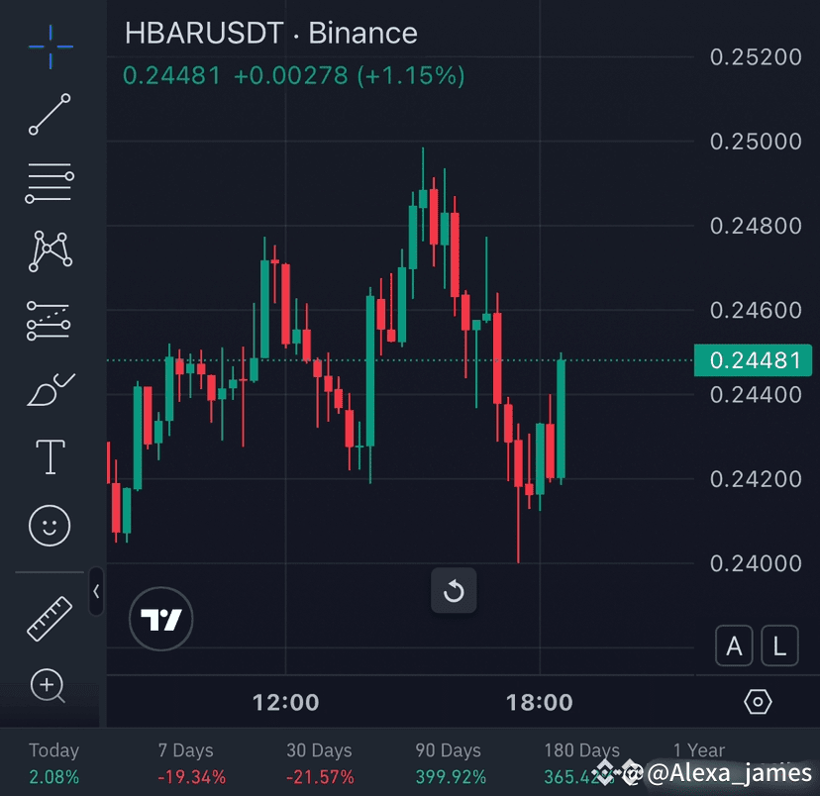Click the HBARUSDT · Binance symbol title
The width and height of the screenshot is (820, 796).
(x=271, y=34)
